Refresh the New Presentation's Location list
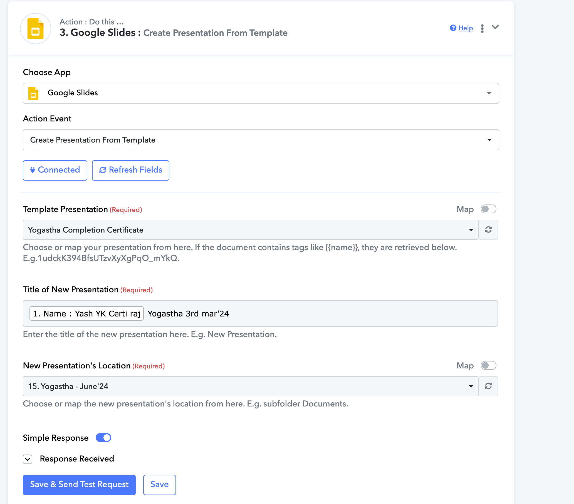The height and width of the screenshot is (504, 574). [x=488, y=386]
